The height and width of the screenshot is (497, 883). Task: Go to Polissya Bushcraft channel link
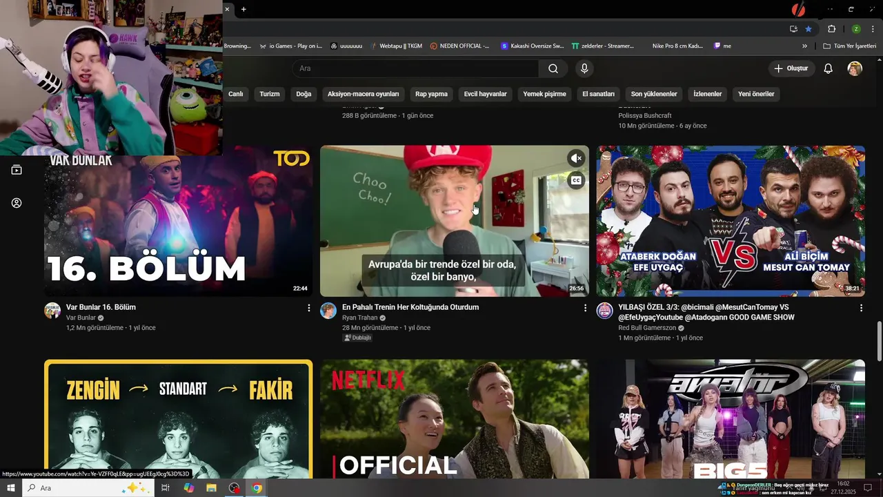point(645,115)
